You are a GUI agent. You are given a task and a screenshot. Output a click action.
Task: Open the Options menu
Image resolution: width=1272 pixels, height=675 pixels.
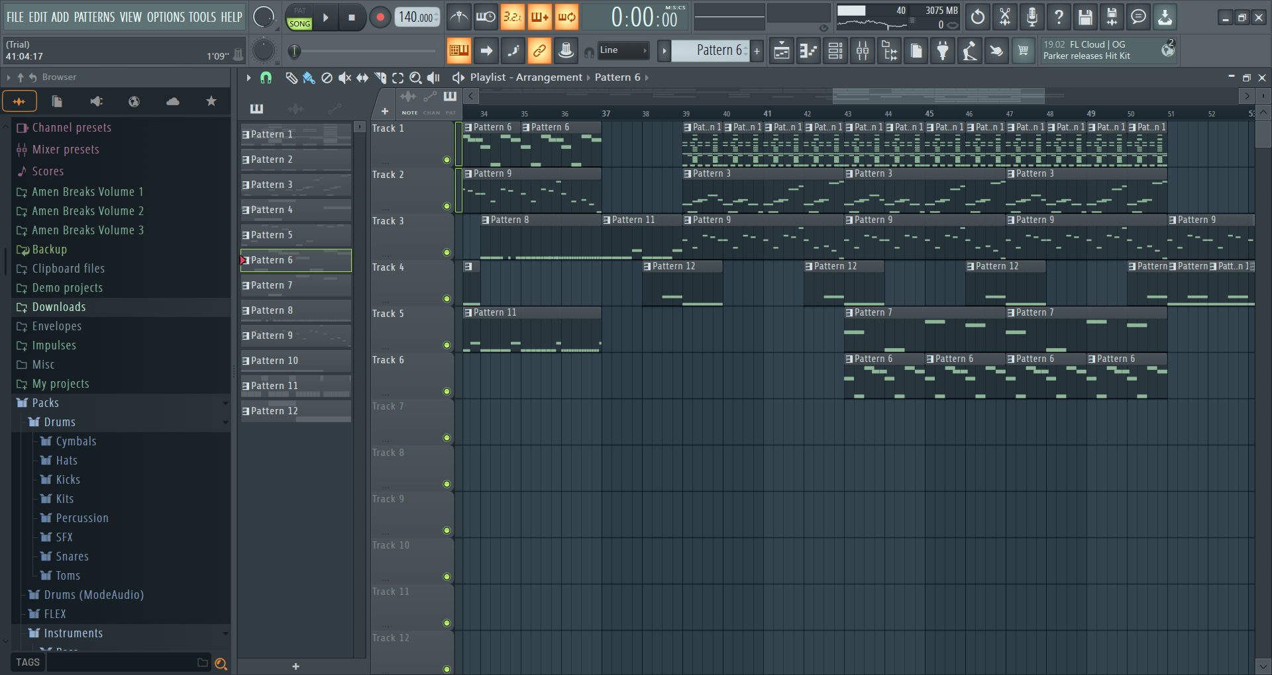click(165, 17)
